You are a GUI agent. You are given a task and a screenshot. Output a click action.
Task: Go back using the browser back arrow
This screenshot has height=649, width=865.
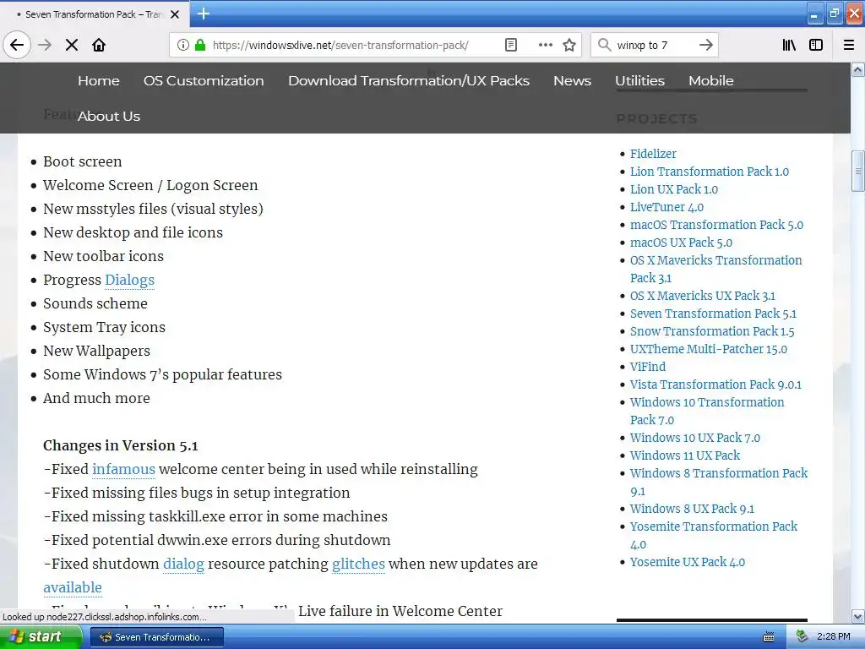17,45
